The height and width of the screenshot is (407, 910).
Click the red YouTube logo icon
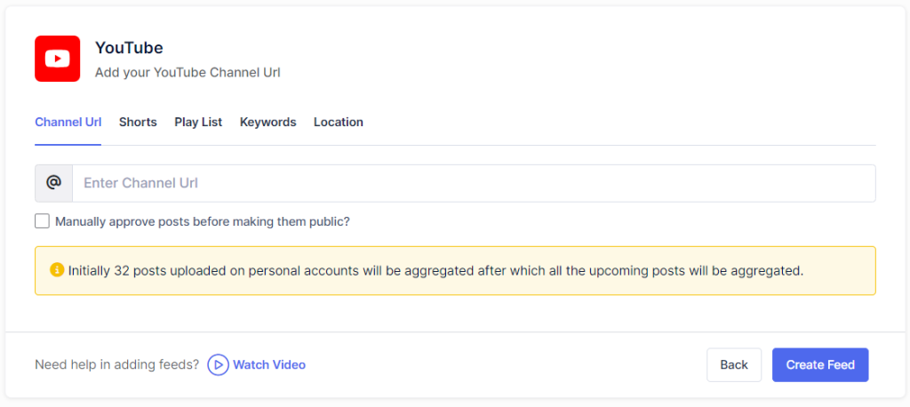click(57, 59)
